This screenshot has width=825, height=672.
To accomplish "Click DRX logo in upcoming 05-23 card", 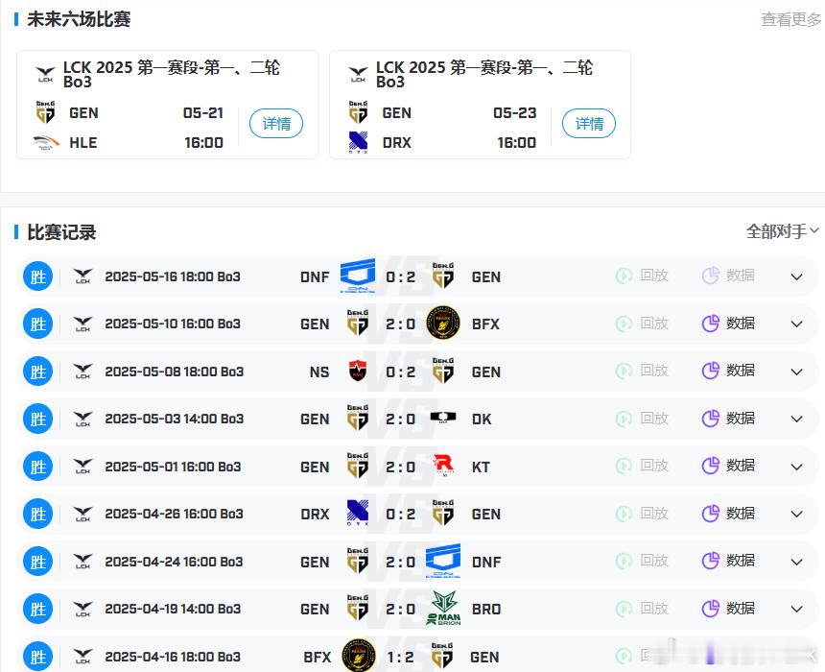I will [x=359, y=142].
